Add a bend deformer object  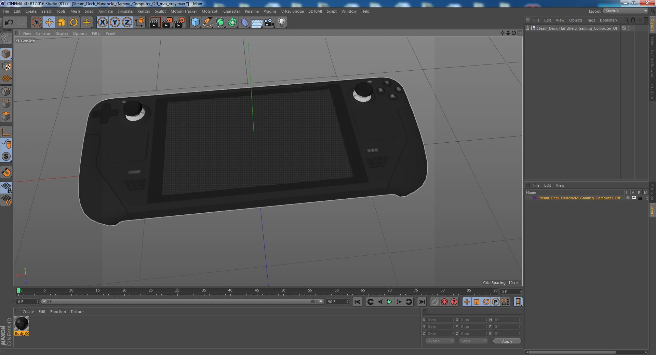point(245,23)
